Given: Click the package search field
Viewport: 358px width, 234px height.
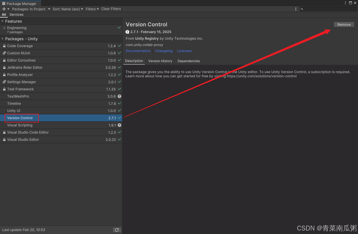Looking at the screenshot, I should pyautogui.click(x=329, y=9).
